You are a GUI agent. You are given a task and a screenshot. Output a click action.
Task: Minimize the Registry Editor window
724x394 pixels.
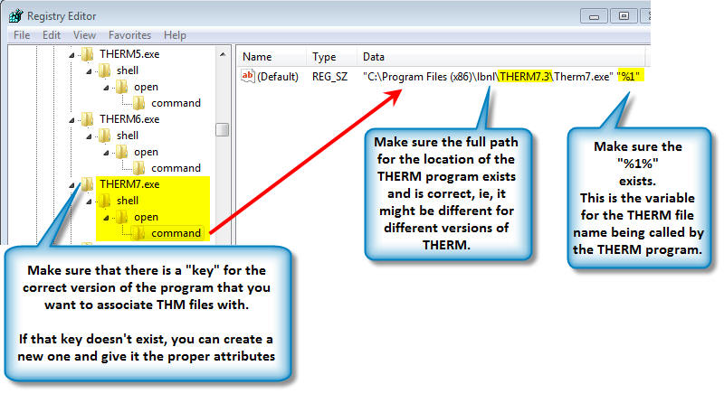[x=594, y=16]
